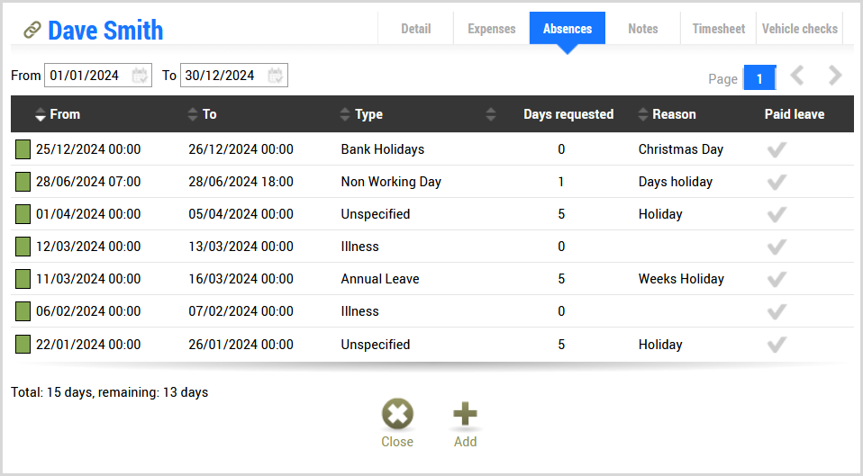This screenshot has width=863, height=476.
Task: Sort the table by Type column
Action: pyautogui.click(x=346, y=114)
